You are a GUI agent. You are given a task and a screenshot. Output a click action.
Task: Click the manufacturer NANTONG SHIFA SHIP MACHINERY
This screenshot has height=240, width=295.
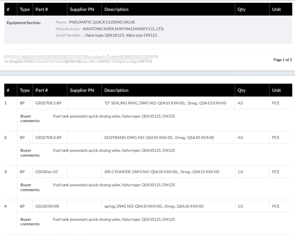(123, 29)
